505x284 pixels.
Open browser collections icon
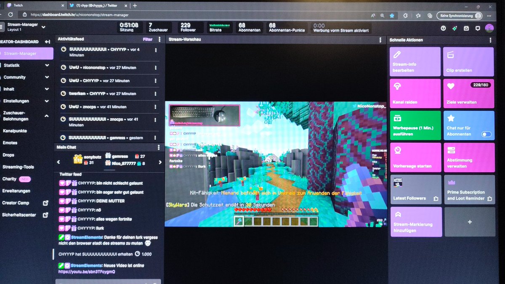click(x=430, y=15)
